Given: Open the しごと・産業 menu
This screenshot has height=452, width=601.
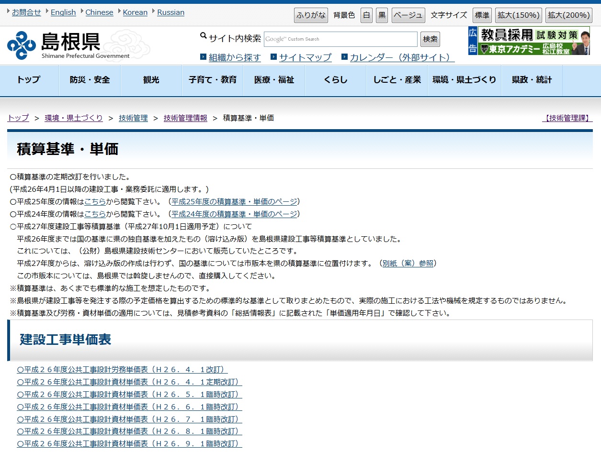Looking at the screenshot, I should point(397,80).
